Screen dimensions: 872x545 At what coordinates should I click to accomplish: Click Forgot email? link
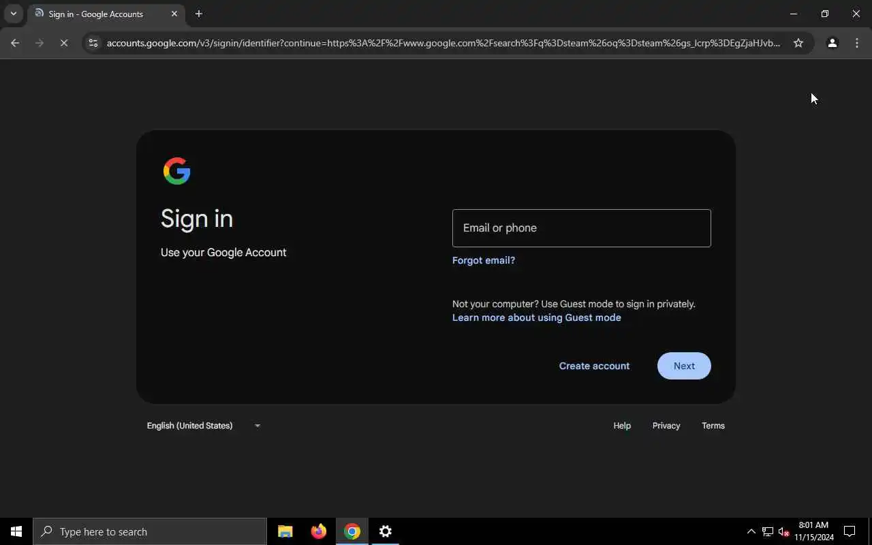484,260
